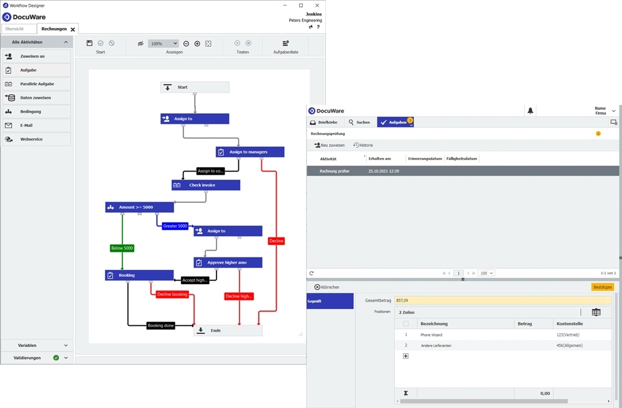Sort by Aktivität column header
622x408 pixels.
point(328,159)
